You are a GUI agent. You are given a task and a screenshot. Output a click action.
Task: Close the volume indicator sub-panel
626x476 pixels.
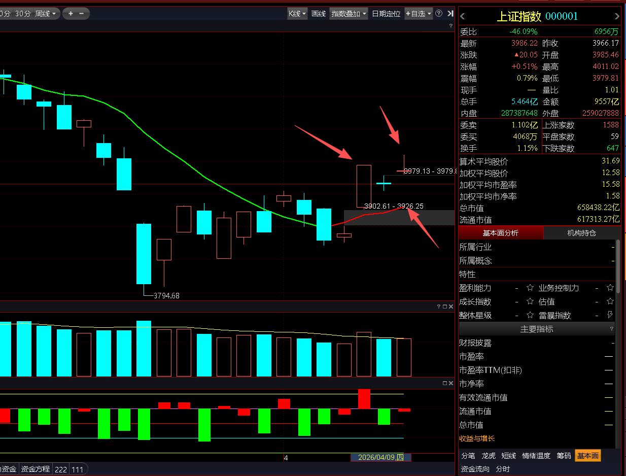pos(451,307)
